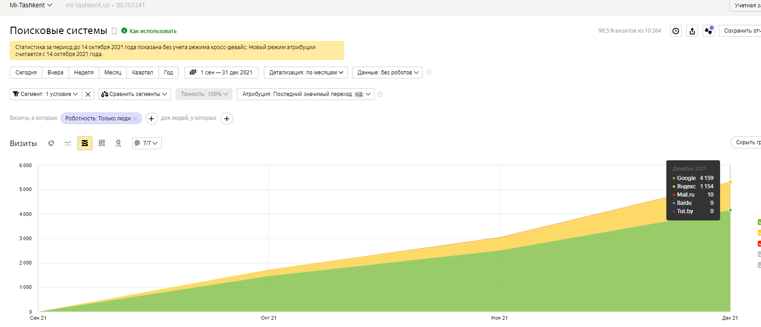Expand the Атрибуция attribution dropdown
This screenshot has height=327, width=761.
[x=306, y=94]
